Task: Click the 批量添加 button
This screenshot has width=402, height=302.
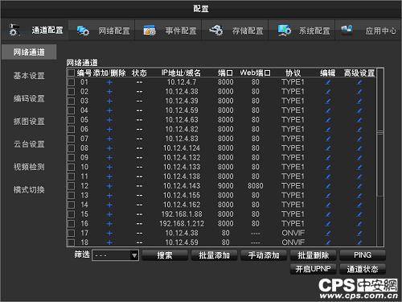Action: click(x=214, y=255)
